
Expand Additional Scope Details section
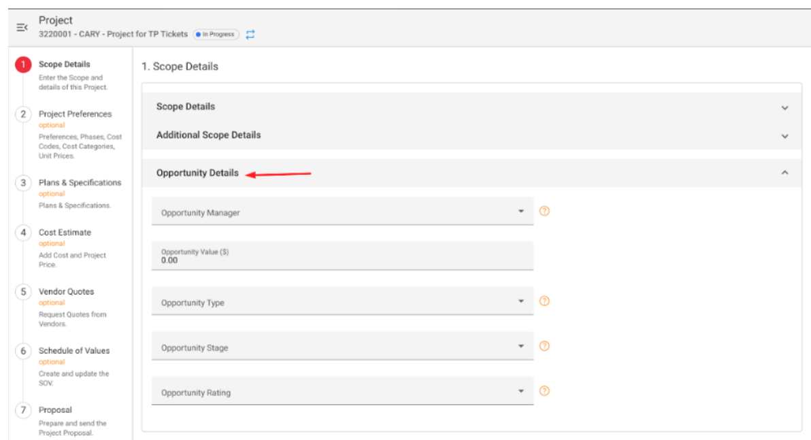pos(784,136)
